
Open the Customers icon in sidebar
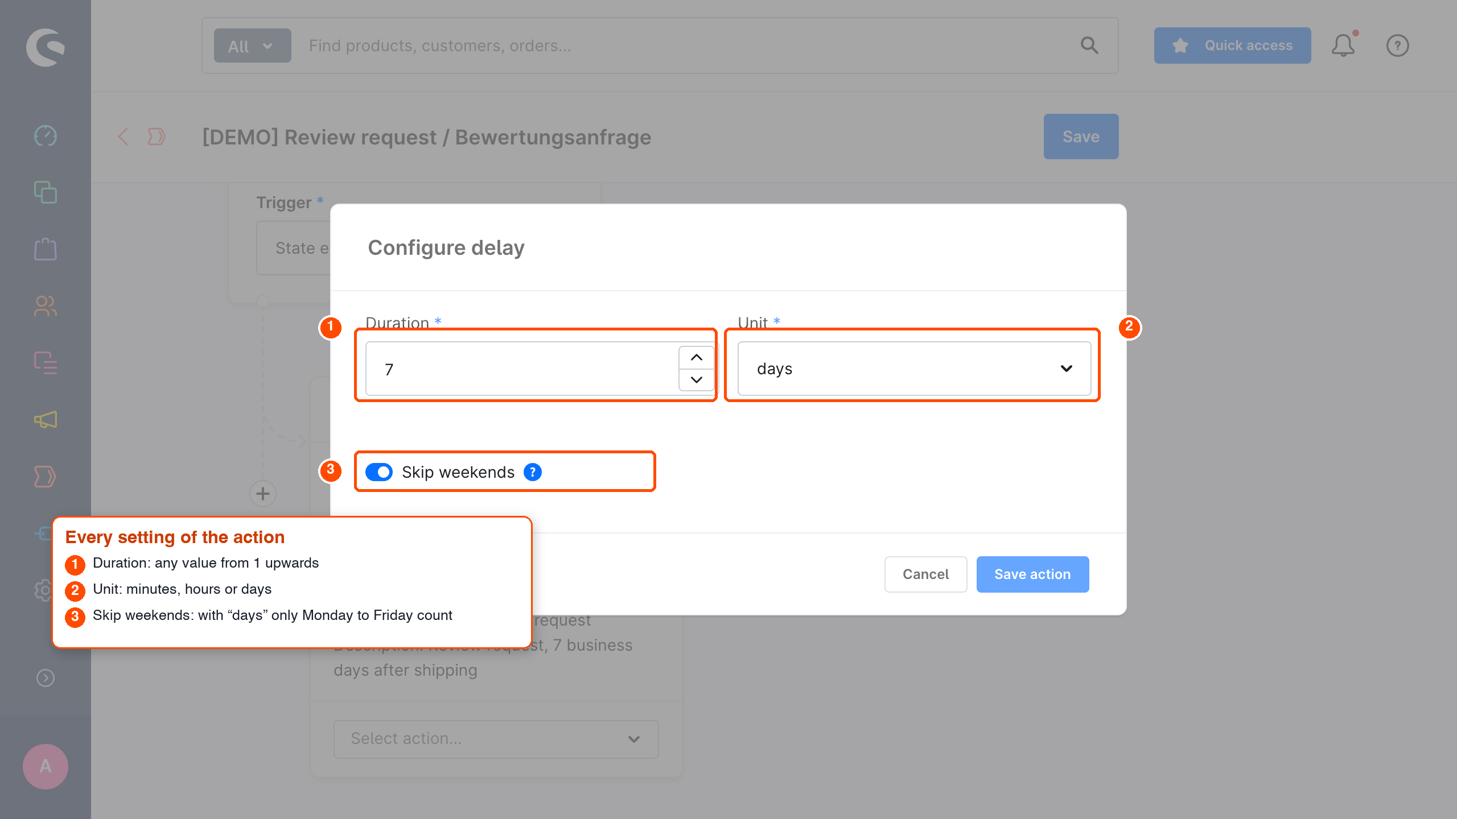[46, 306]
